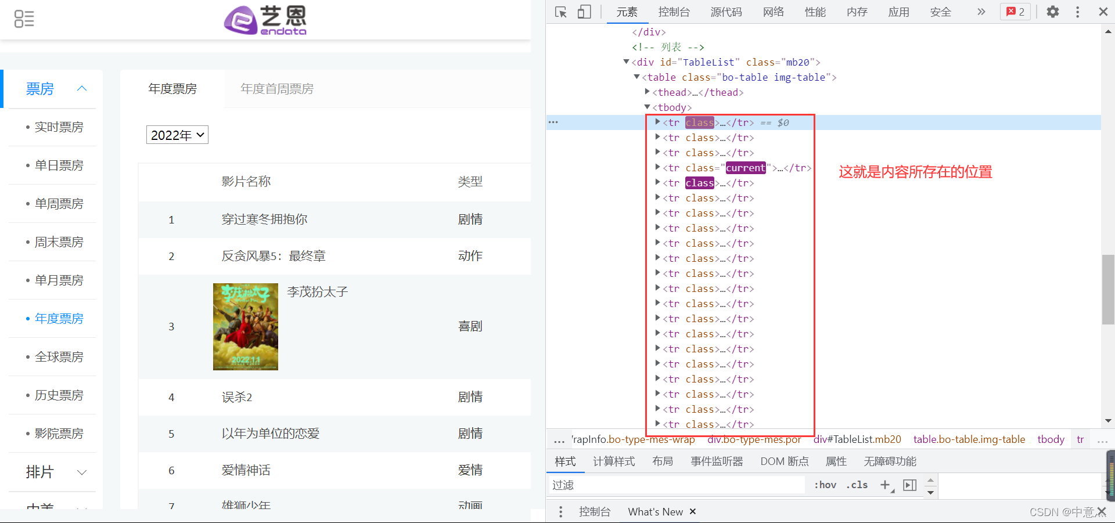Switch to 源代码 Sources tab
The width and height of the screenshot is (1115, 523).
tap(726, 12)
